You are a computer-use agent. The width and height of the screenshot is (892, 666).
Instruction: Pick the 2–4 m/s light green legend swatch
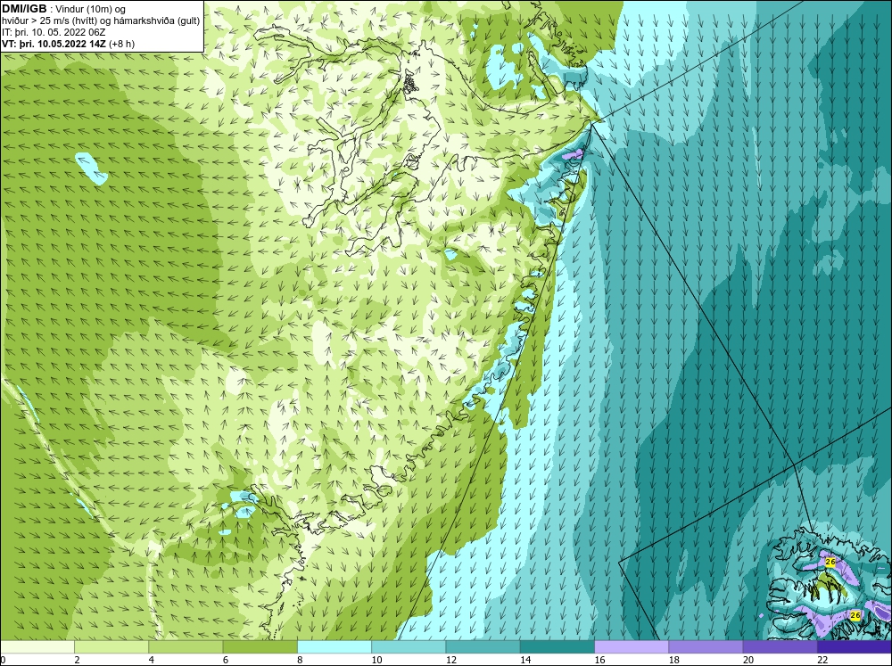111,647
